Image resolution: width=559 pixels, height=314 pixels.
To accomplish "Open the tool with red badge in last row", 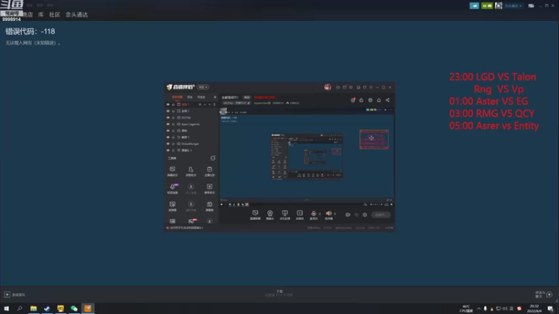I will [x=191, y=221].
